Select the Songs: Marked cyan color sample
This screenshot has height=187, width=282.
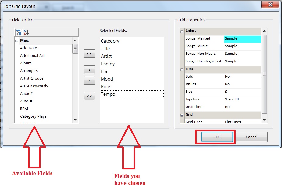click(242, 39)
